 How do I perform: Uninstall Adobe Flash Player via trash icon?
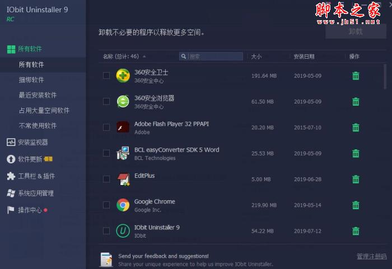[x=356, y=128]
